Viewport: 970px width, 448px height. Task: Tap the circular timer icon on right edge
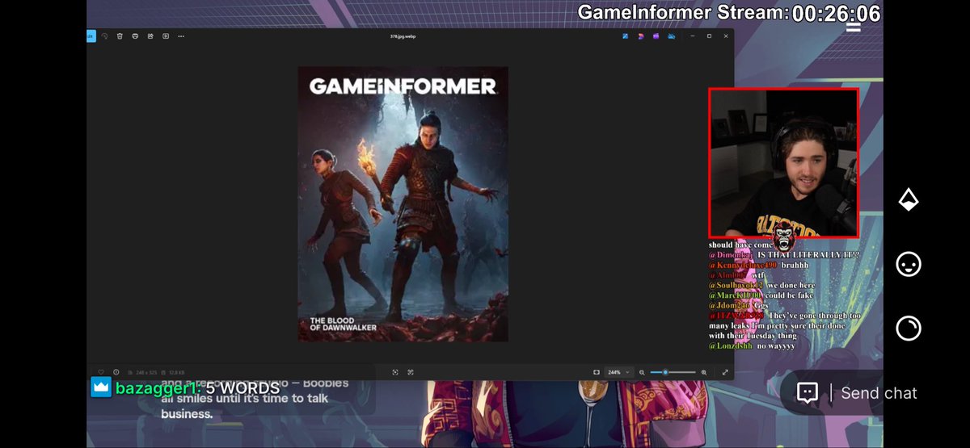tap(909, 328)
